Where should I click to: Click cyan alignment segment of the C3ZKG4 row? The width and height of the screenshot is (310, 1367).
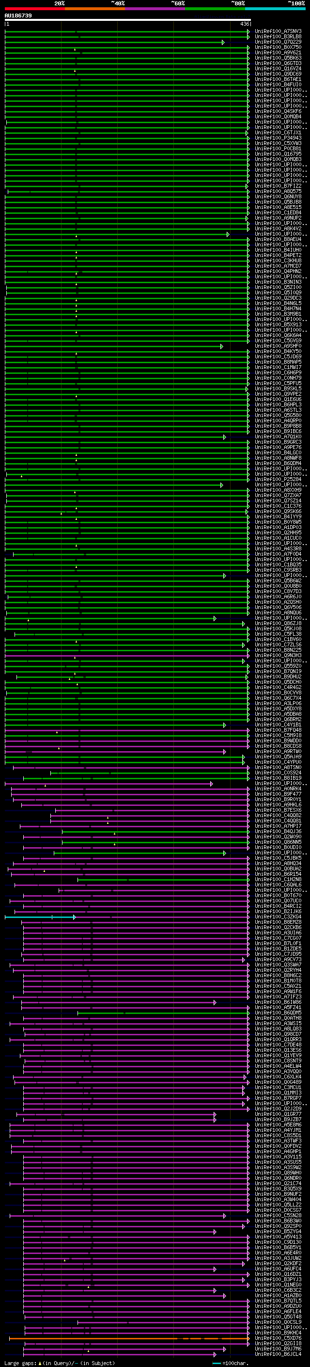pyautogui.click(x=40, y=917)
